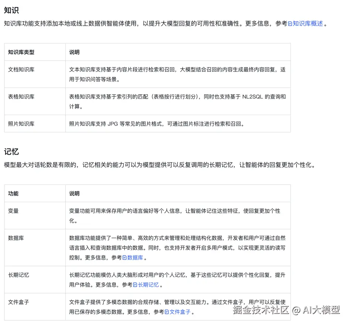Click the 知识库类型 column header
The width and height of the screenshot is (349, 324).
click(x=21, y=52)
